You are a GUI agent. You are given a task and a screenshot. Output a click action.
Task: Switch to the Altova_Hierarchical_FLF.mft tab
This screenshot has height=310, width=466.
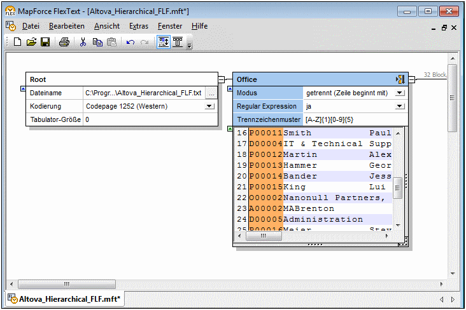(x=69, y=299)
